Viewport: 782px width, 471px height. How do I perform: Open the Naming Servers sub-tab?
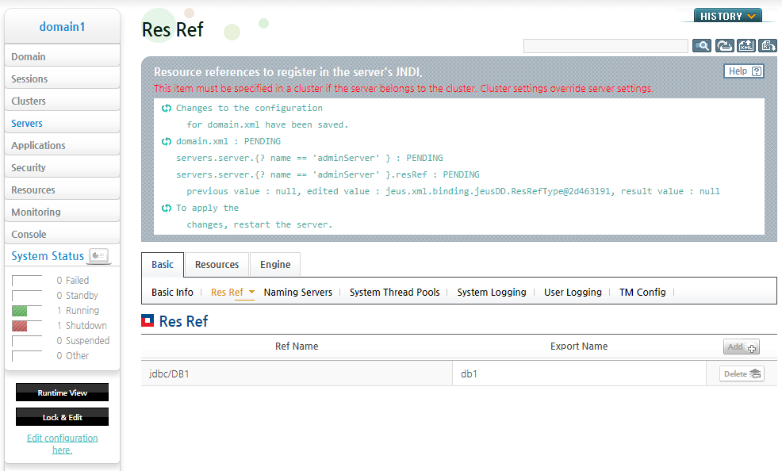[x=297, y=292]
